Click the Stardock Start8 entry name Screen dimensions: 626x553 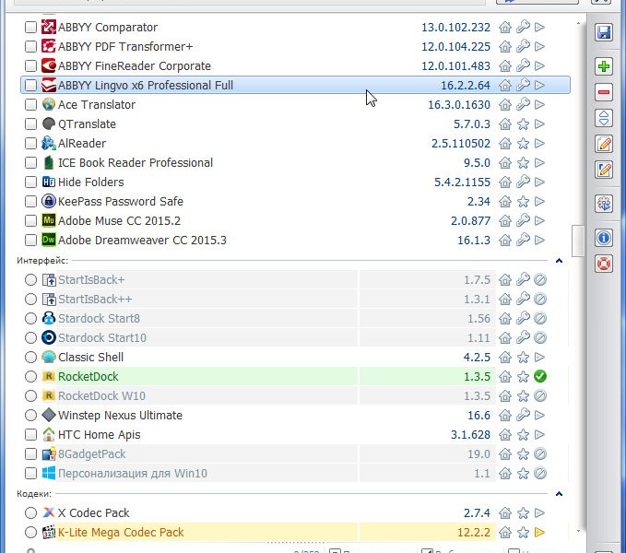coord(99,318)
